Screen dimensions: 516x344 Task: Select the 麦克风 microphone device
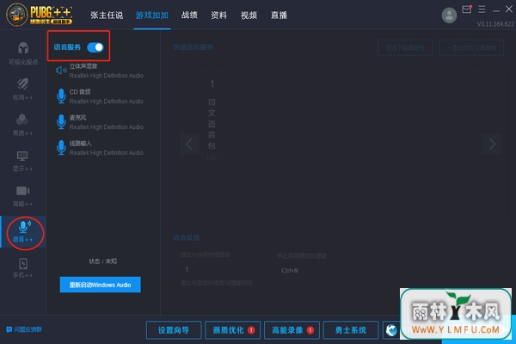coord(100,122)
